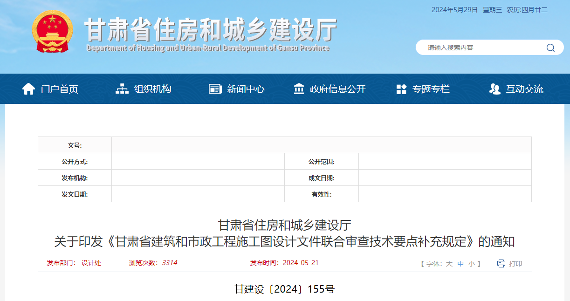Click the newspaper icon beside 新闻中心
The image size is (570, 301).
(215, 89)
